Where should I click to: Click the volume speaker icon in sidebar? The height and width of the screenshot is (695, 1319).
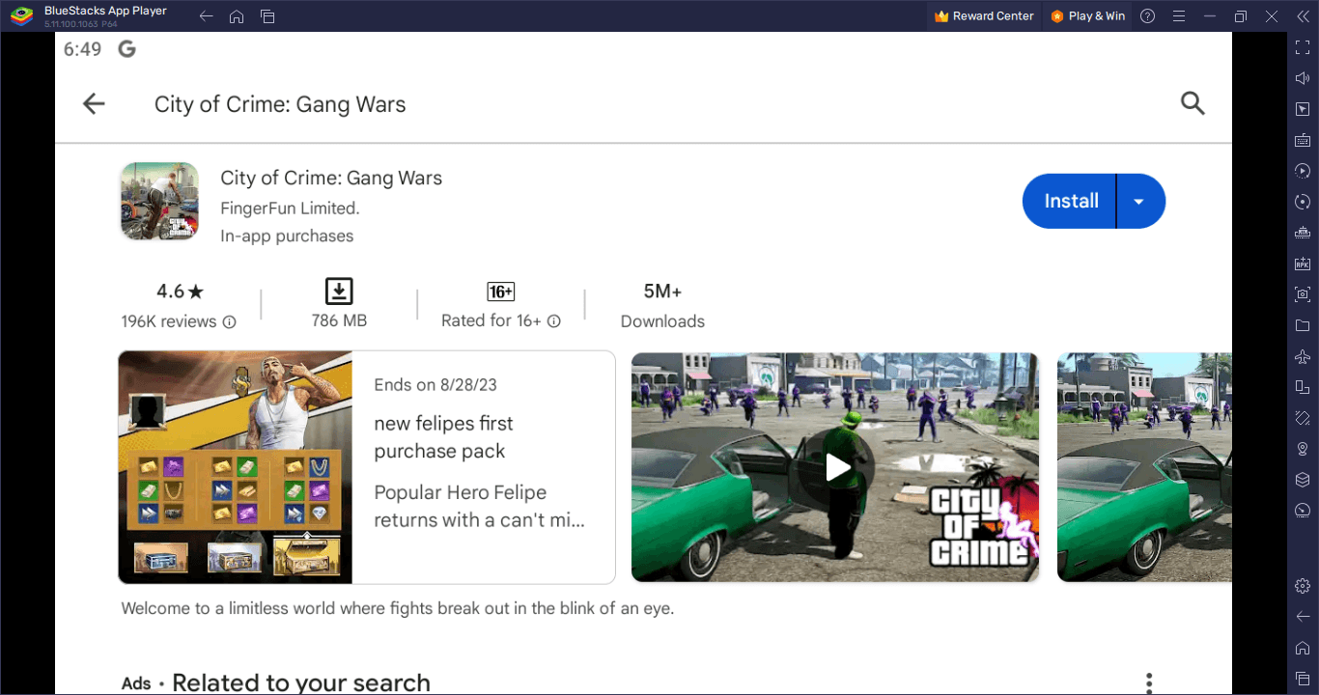pos(1303,78)
